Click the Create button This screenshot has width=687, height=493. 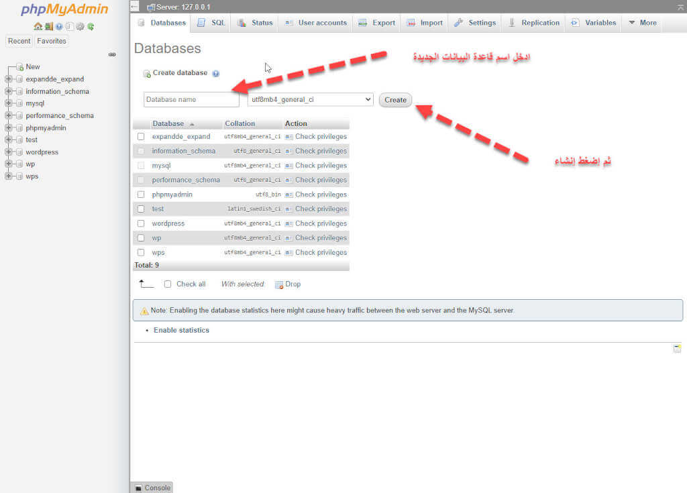click(395, 100)
